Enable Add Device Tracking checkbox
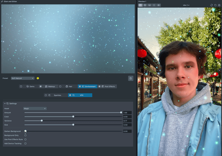Viewport: 222px width, 156px height. (x=25, y=143)
